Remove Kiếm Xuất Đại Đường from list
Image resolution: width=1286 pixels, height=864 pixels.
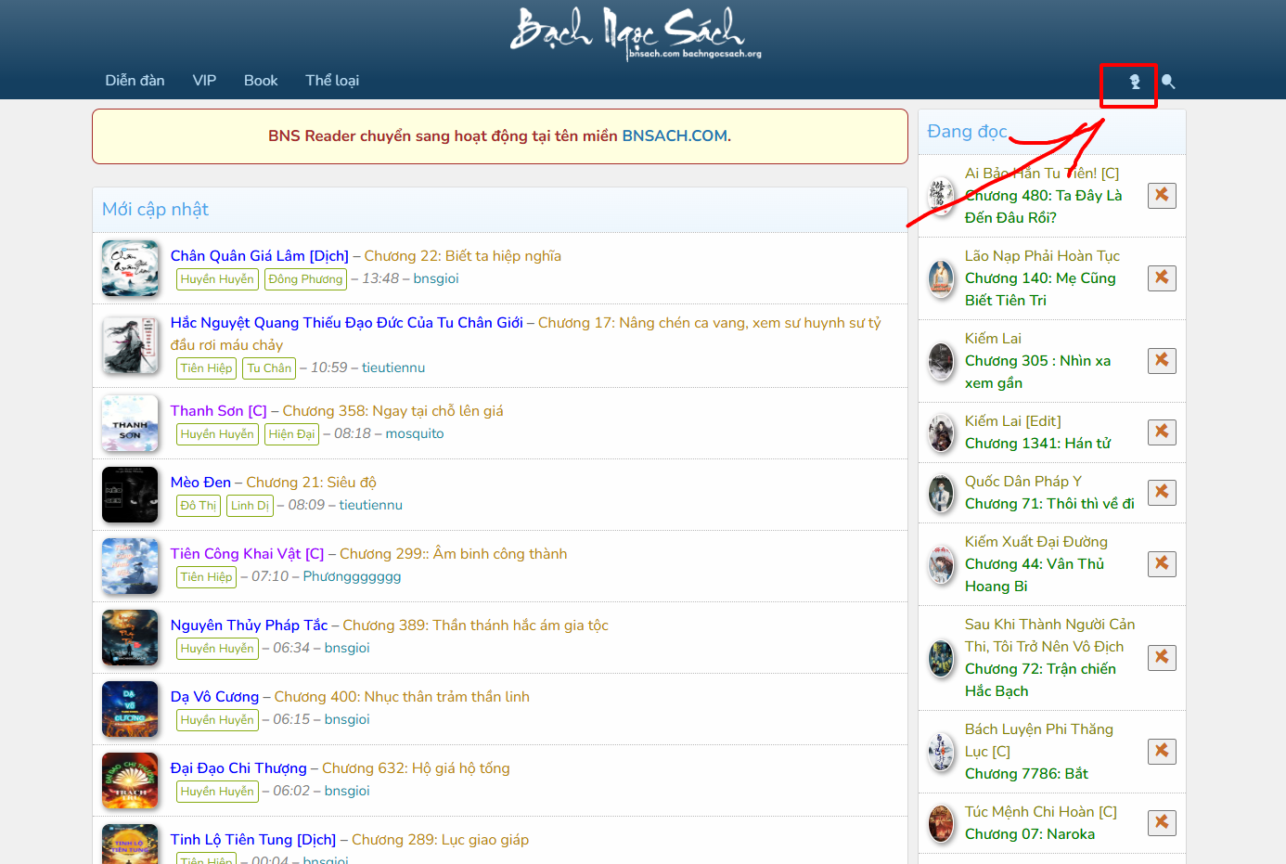(1162, 563)
